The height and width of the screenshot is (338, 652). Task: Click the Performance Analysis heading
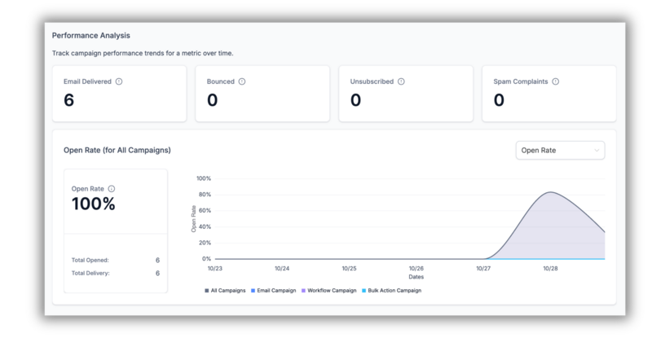[x=91, y=36]
